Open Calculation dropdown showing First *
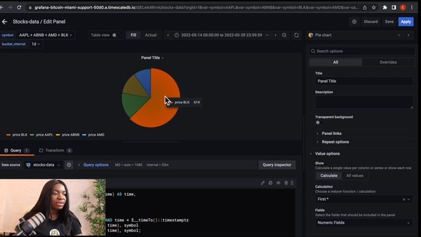Viewport: 421px width, 237px height. coord(364,199)
